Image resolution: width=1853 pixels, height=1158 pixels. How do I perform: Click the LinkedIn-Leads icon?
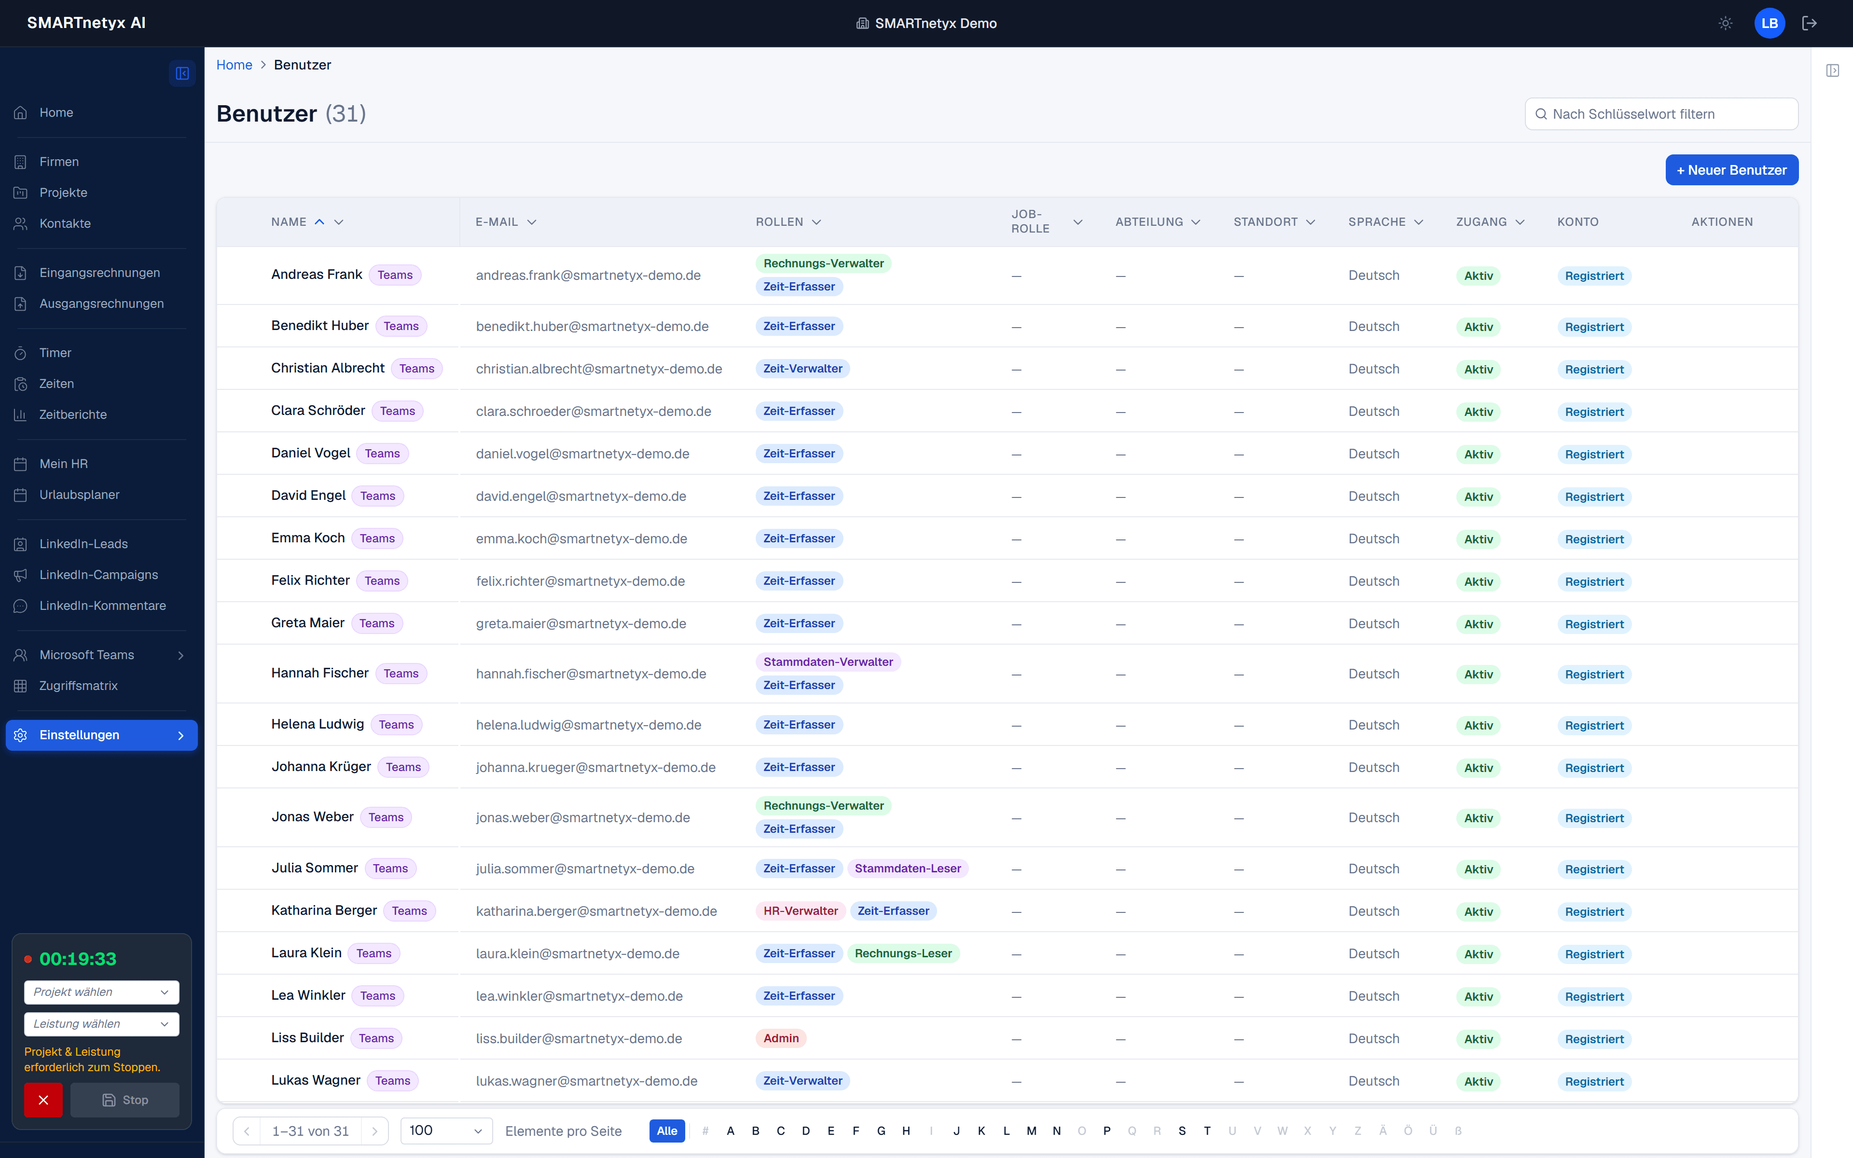pos(21,544)
